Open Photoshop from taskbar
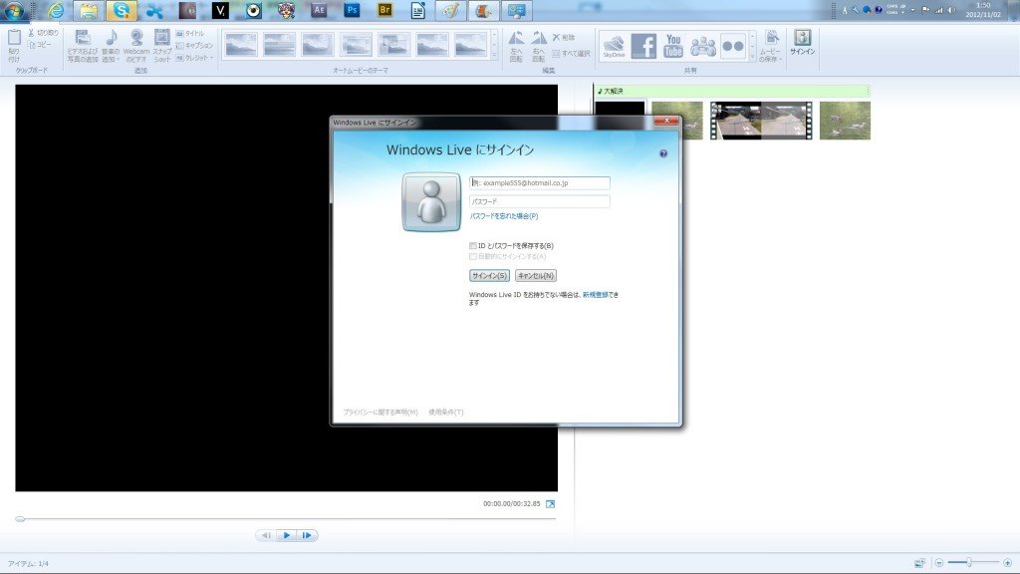The image size is (1020, 574). 352,10
